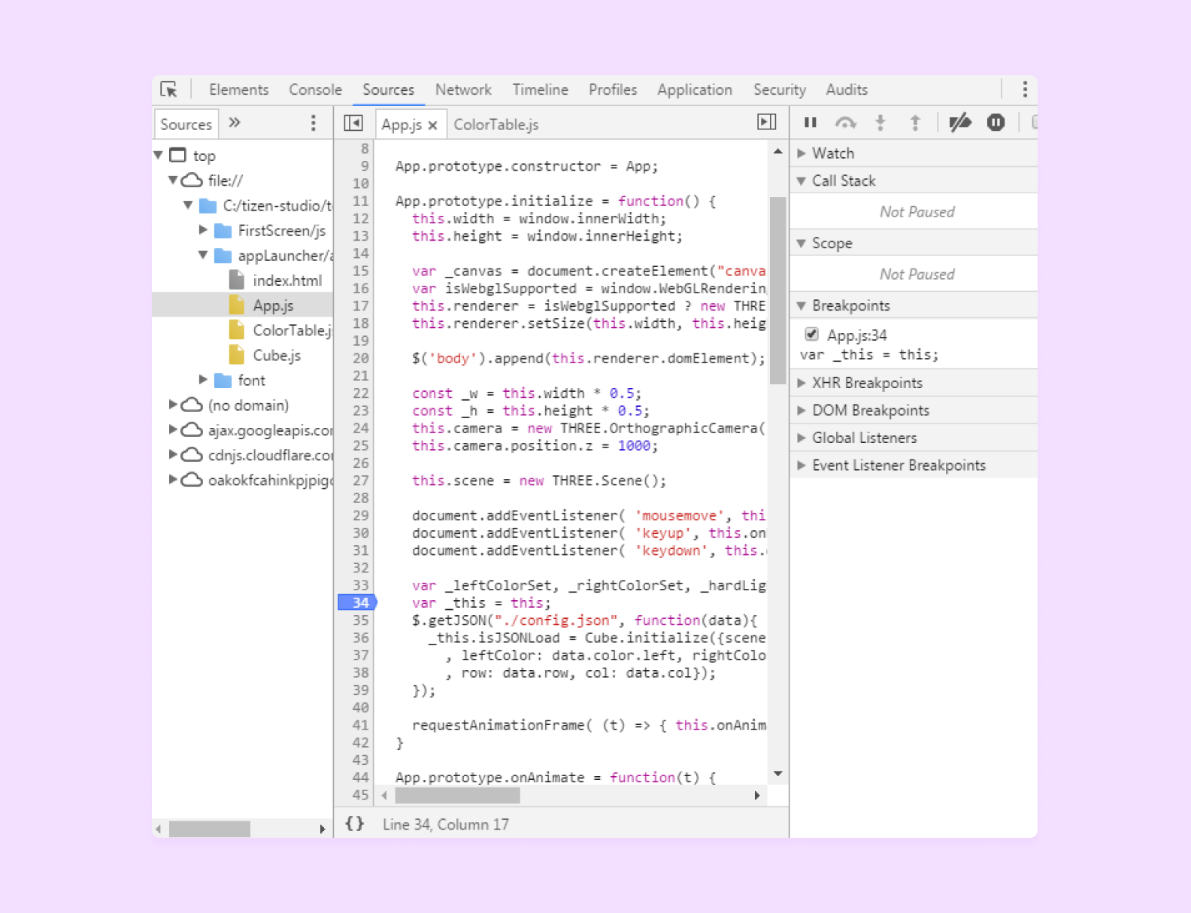Open Cube.js from the file tree
Screen dimensions: 1191x913
click(277, 354)
